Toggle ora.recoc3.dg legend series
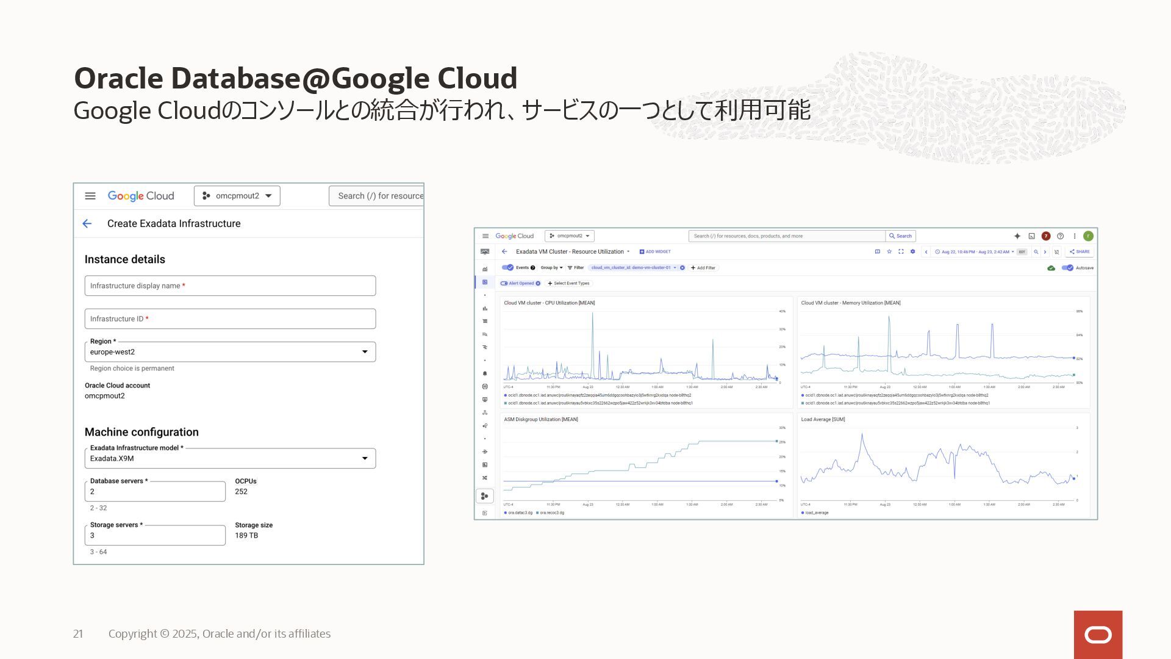This screenshot has width=1171, height=659. (x=550, y=513)
